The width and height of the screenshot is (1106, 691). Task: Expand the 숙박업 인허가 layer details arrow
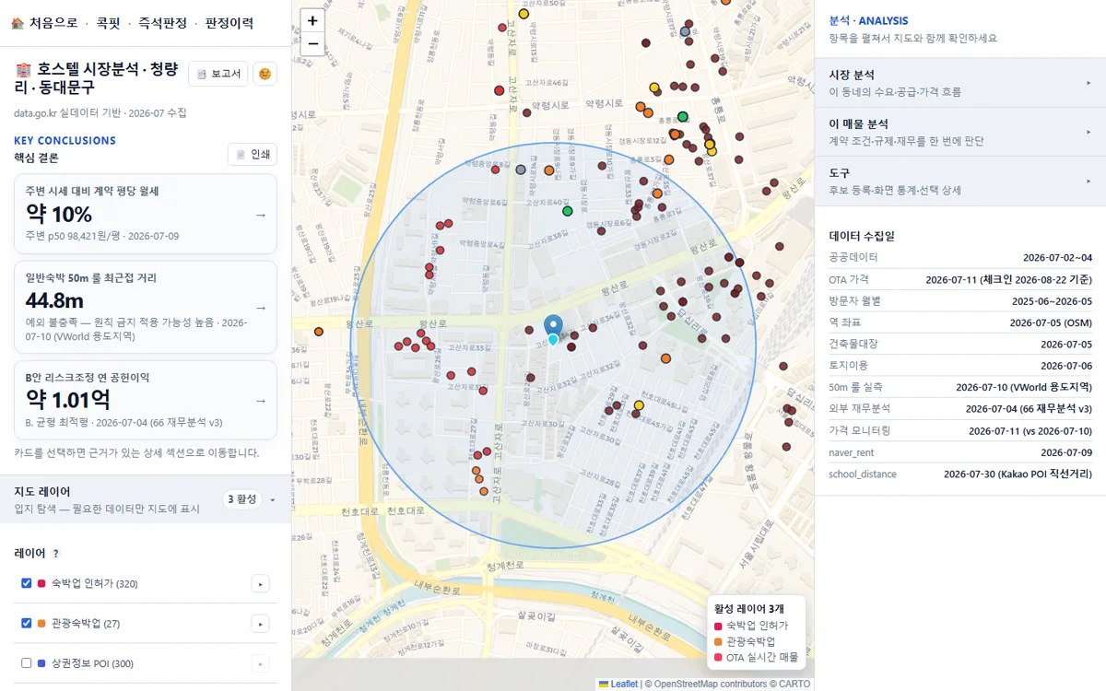pyautogui.click(x=261, y=583)
